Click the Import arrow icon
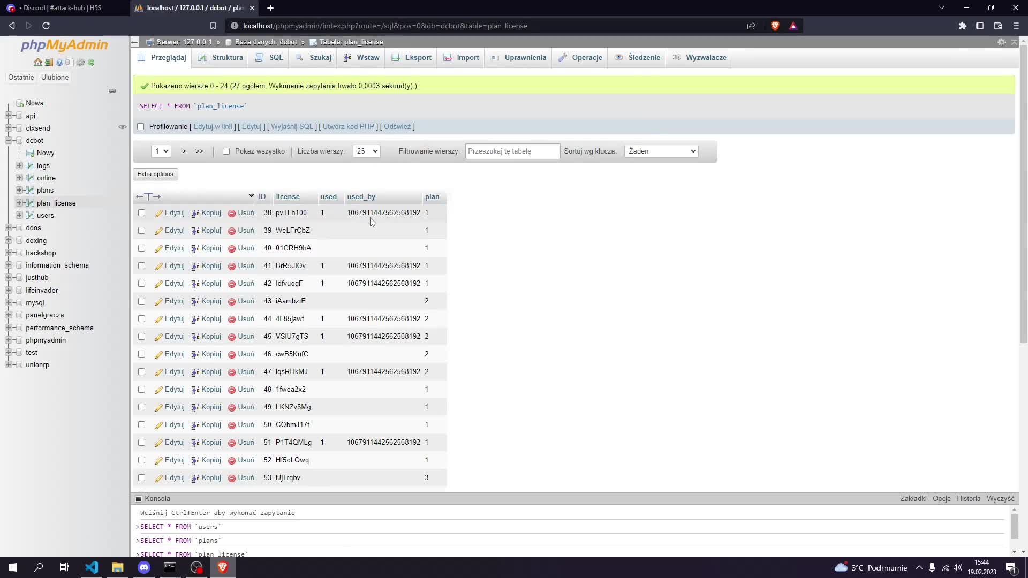The width and height of the screenshot is (1028, 578). click(448, 57)
